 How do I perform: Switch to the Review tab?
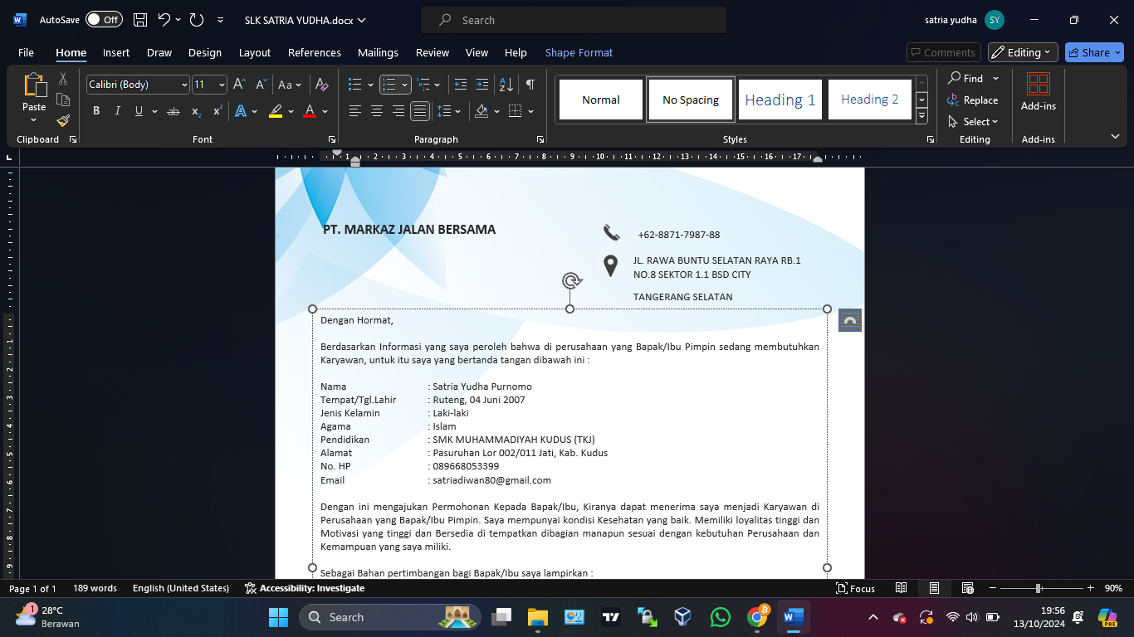[433, 52]
